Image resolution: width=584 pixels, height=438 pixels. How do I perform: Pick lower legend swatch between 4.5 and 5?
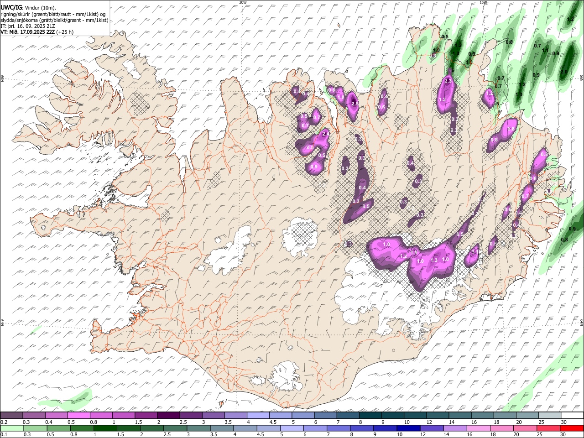click(x=268, y=428)
